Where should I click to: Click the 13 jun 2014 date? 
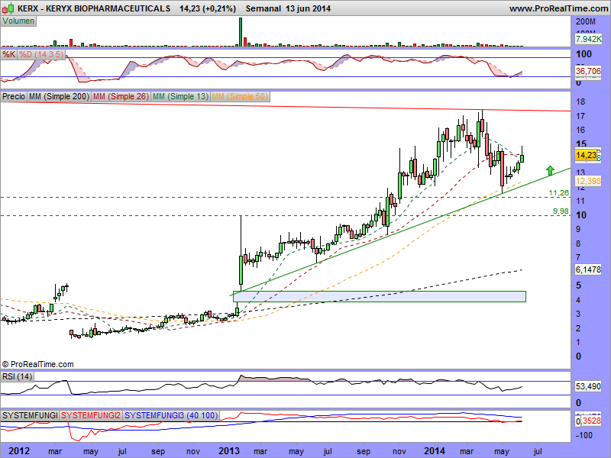click(x=309, y=8)
